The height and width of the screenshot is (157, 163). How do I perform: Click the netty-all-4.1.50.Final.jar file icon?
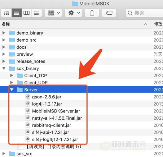[28, 118]
